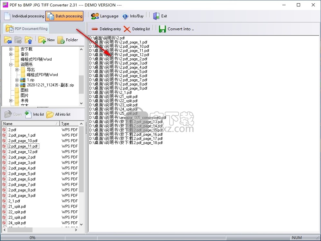Collapse the 说明书 folder node
Screen dimensions: 321x241
(11, 64)
